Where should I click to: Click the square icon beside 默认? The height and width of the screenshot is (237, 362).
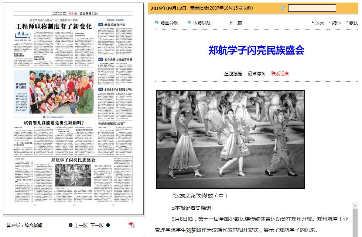[x=346, y=22]
